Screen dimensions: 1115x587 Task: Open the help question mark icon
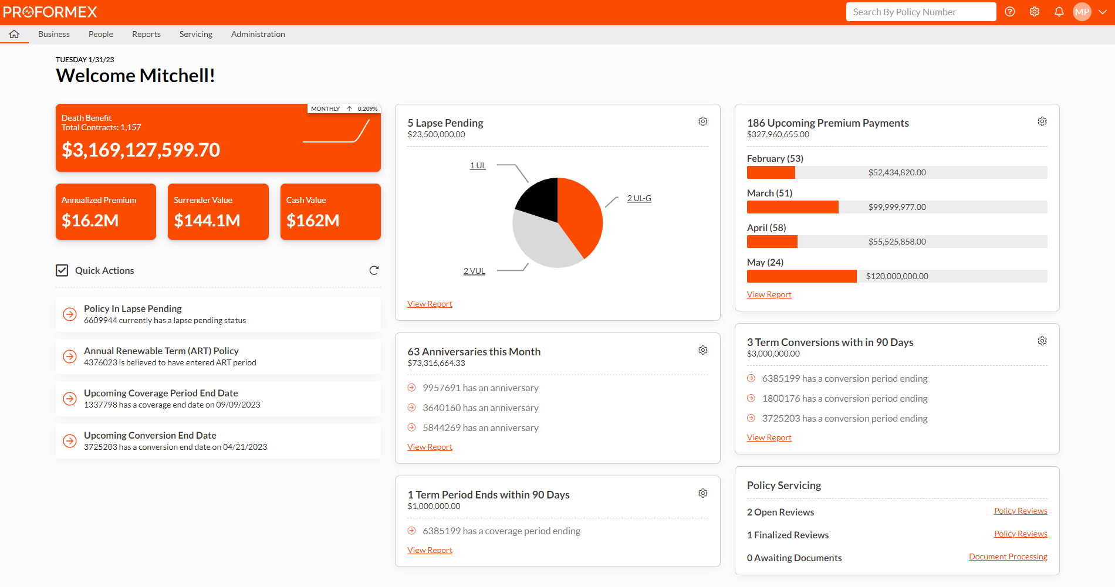pyautogui.click(x=1010, y=12)
